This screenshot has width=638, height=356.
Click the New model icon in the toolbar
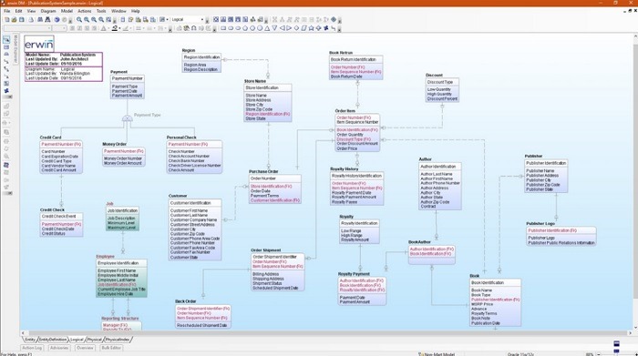(x=7, y=19)
